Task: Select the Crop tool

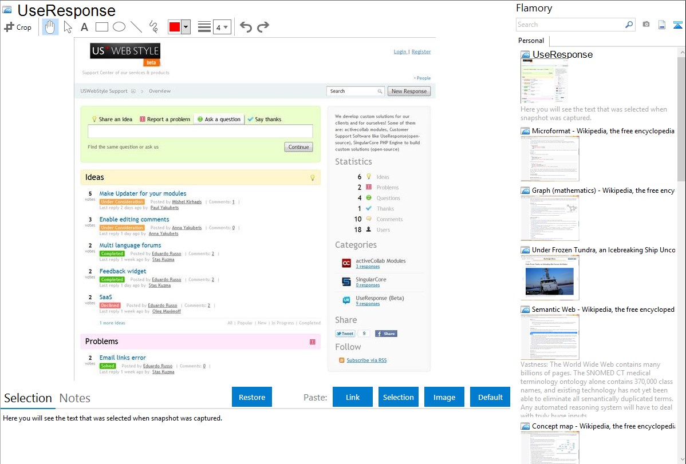Action: 18,27
